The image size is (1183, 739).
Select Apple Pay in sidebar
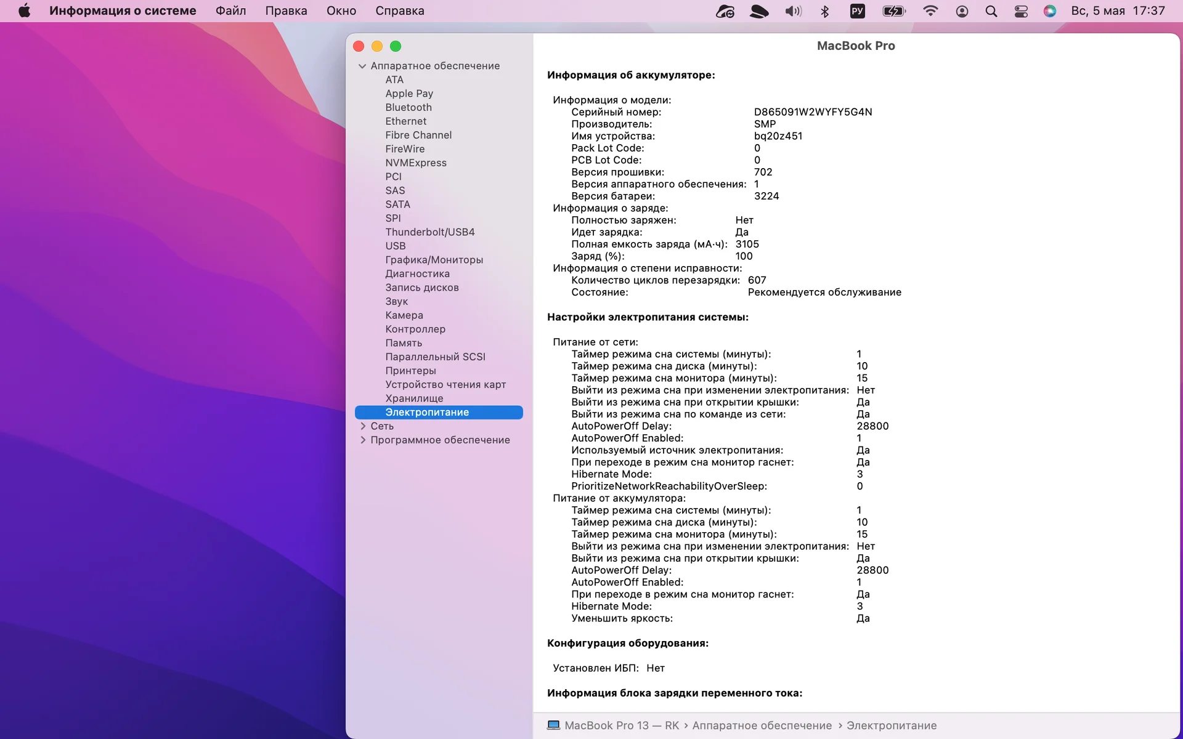coord(409,94)
